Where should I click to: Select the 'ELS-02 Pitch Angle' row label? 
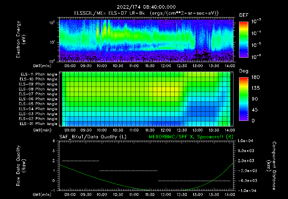pos(38,119)
